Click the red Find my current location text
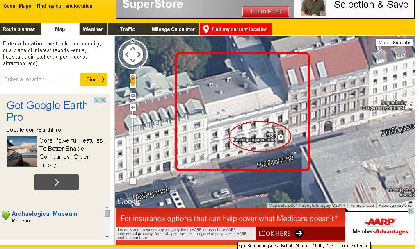This screenshot has height=249, width=420. pyautogui.click(x=240, y=29)
